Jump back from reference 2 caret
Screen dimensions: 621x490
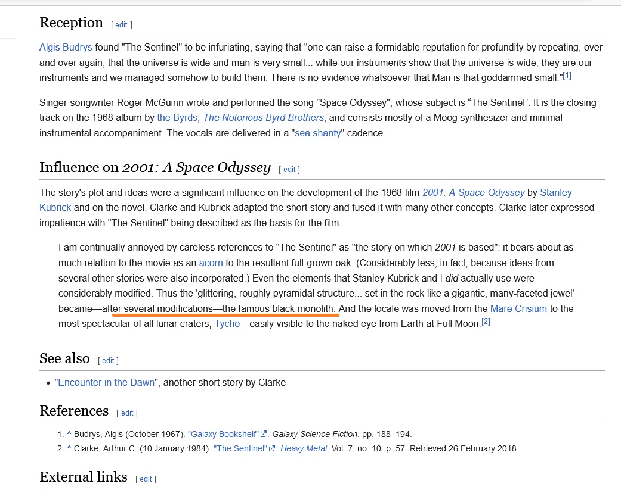point(69,448)
